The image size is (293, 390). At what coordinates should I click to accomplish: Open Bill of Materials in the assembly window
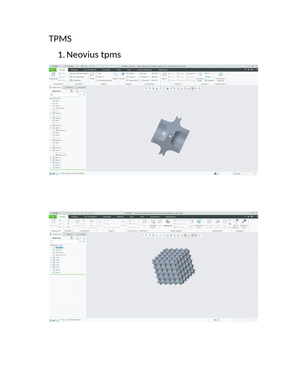[236, 224]
